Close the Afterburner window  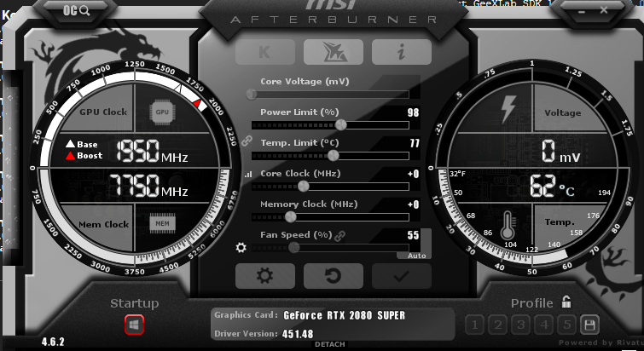pos(604,10)
